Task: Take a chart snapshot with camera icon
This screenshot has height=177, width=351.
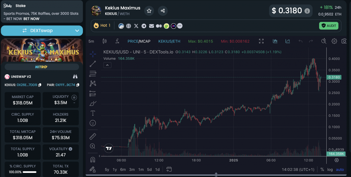Action: (x=344, y=41)
